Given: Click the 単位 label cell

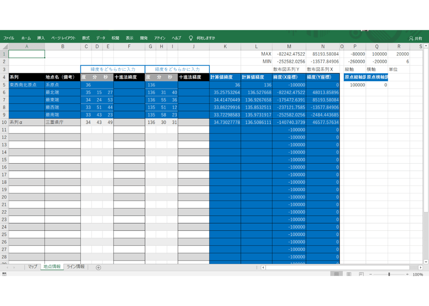Looking at the screenshot, I should coord(399,70).
